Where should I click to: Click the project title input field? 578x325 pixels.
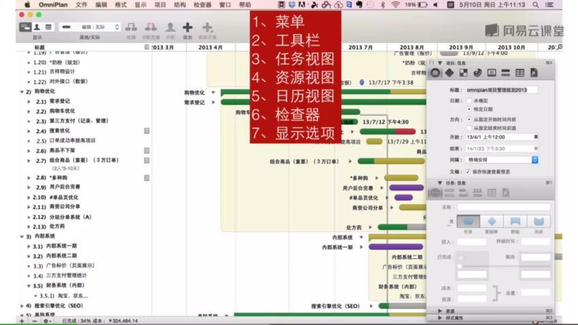click(501, 90)
